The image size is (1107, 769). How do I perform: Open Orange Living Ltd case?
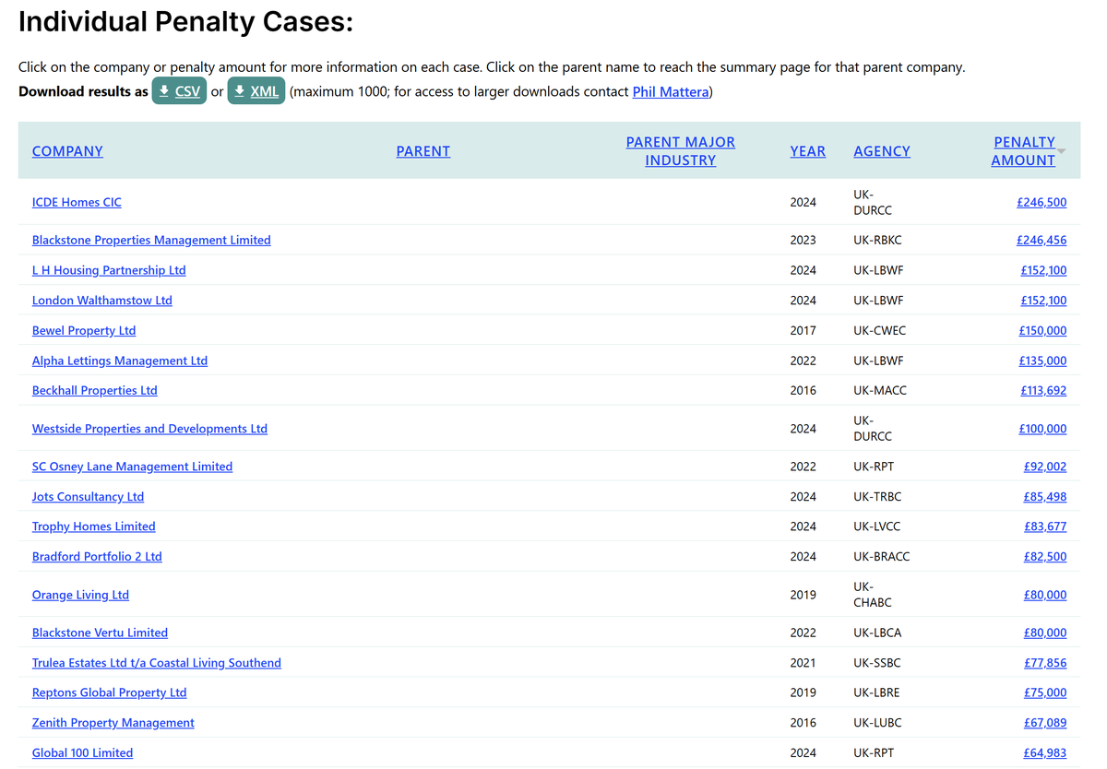[x=80, y=595]
